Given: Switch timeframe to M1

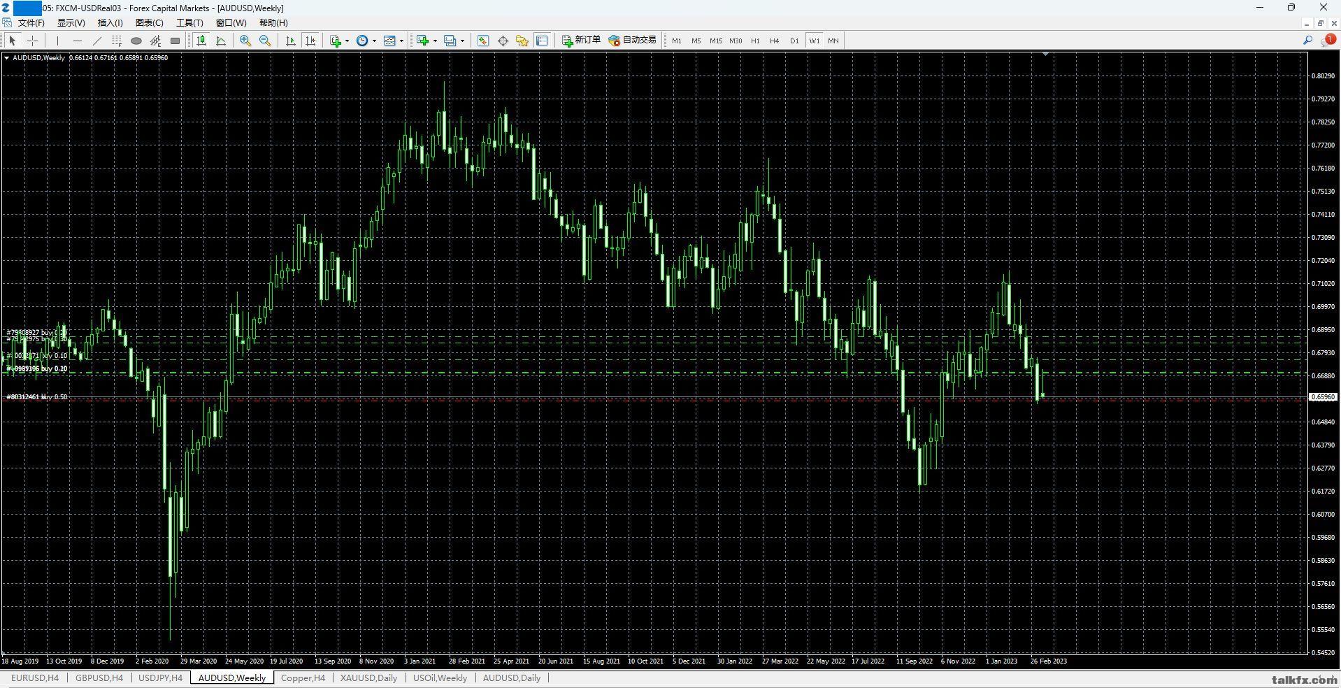Looking at the screenshot, I should 677,41.
